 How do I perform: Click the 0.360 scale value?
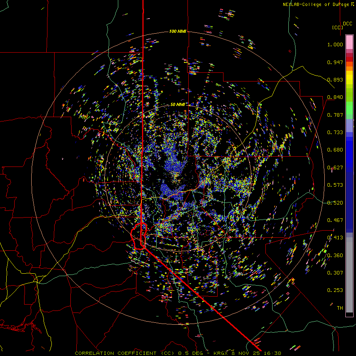(335, 256)
